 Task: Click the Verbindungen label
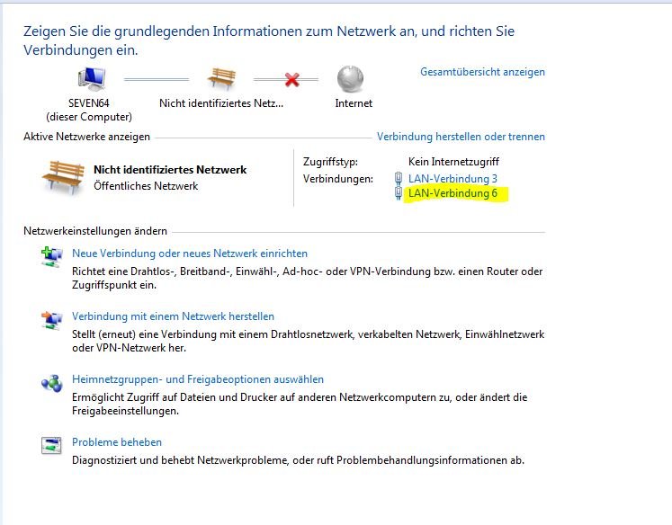pyautogui.click(x=337, y=179)
